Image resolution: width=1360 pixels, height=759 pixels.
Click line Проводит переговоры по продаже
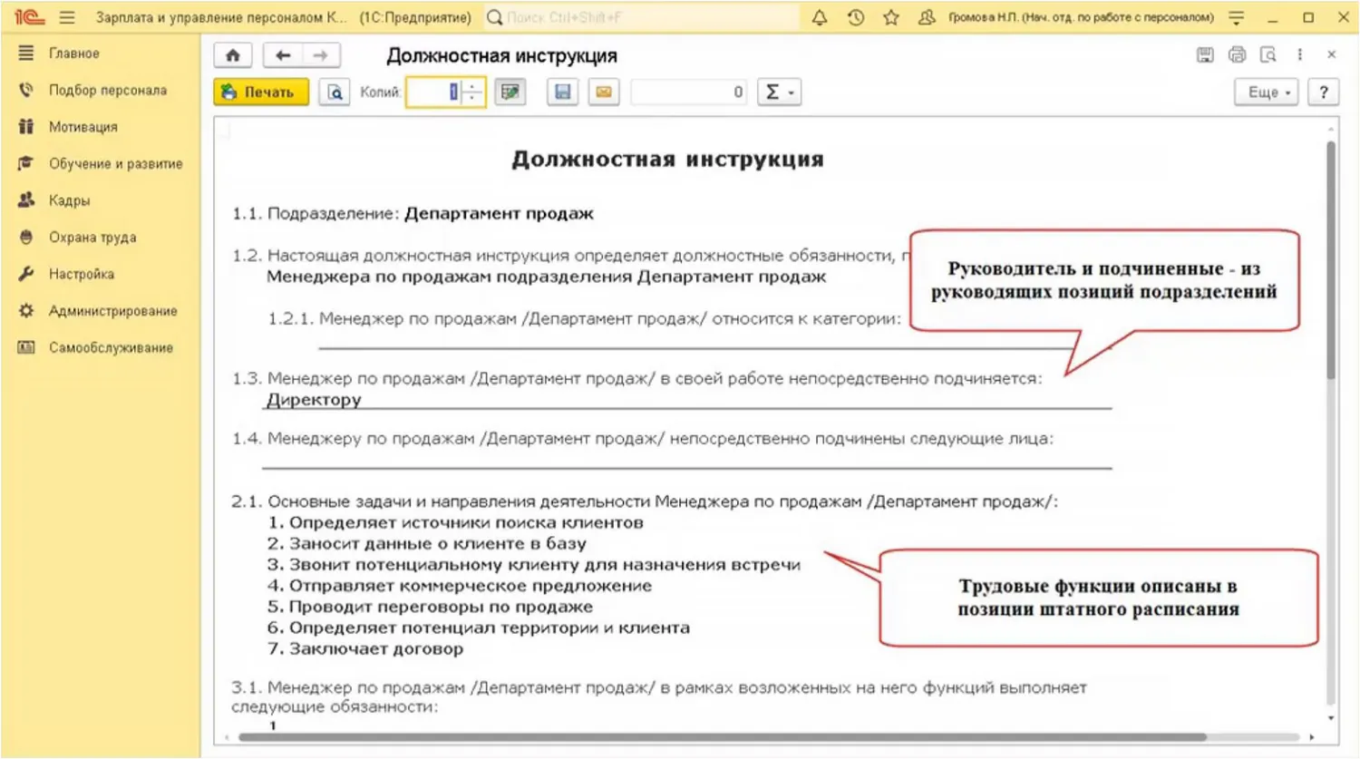pyautogui.click(x=431, y=607)
